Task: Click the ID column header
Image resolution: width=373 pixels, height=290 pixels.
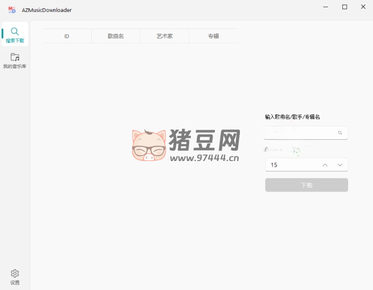Action: coord(67,36)
